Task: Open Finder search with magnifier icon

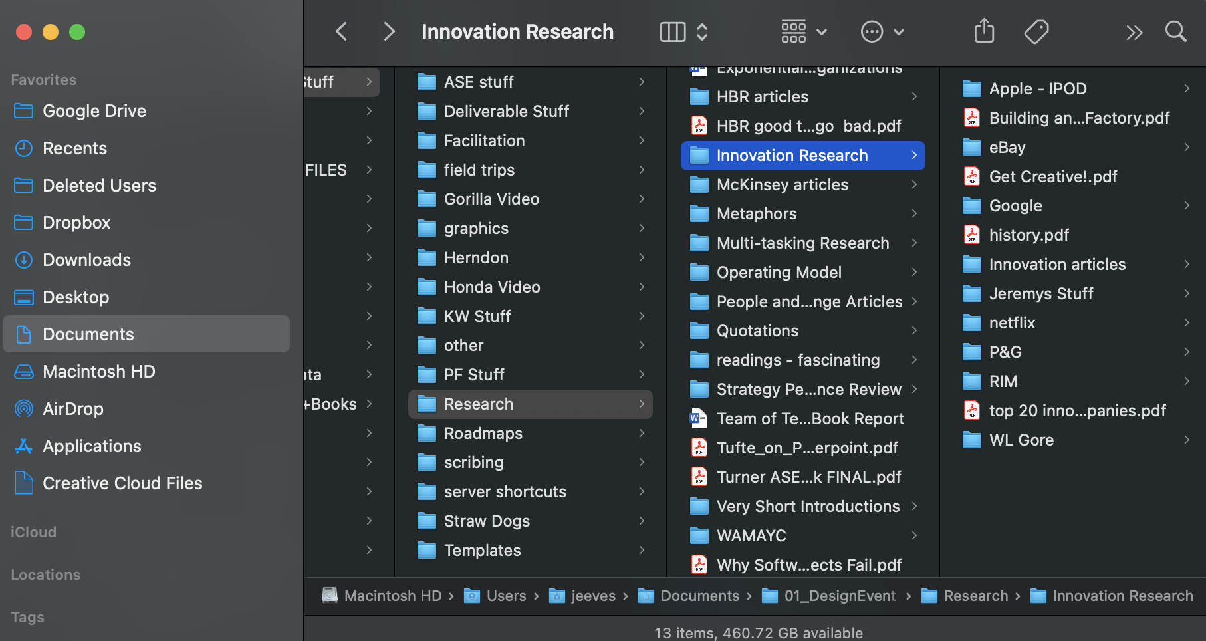Action: pos(1176,31)
